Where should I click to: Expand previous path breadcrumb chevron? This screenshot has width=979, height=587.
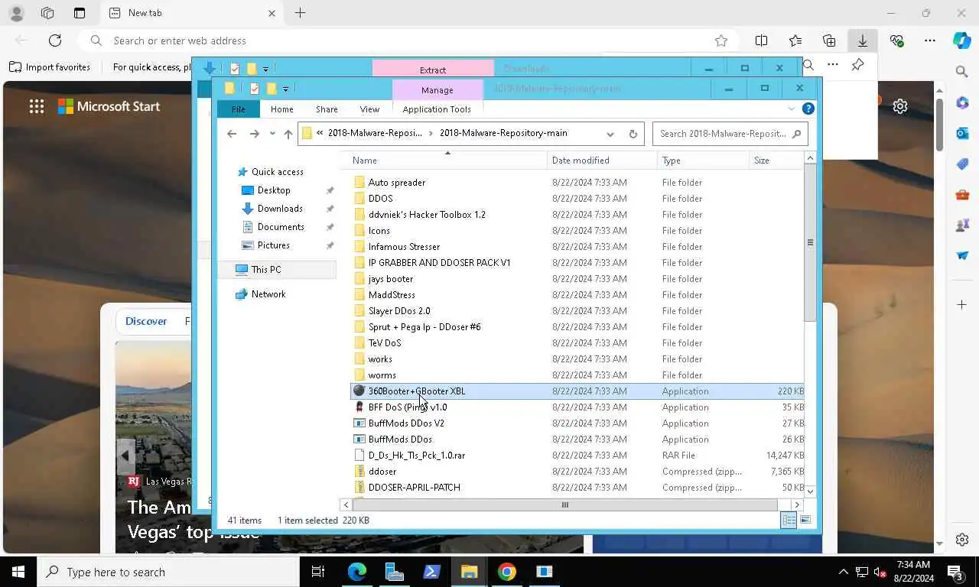pyautogui.click(x=320, y=133)
